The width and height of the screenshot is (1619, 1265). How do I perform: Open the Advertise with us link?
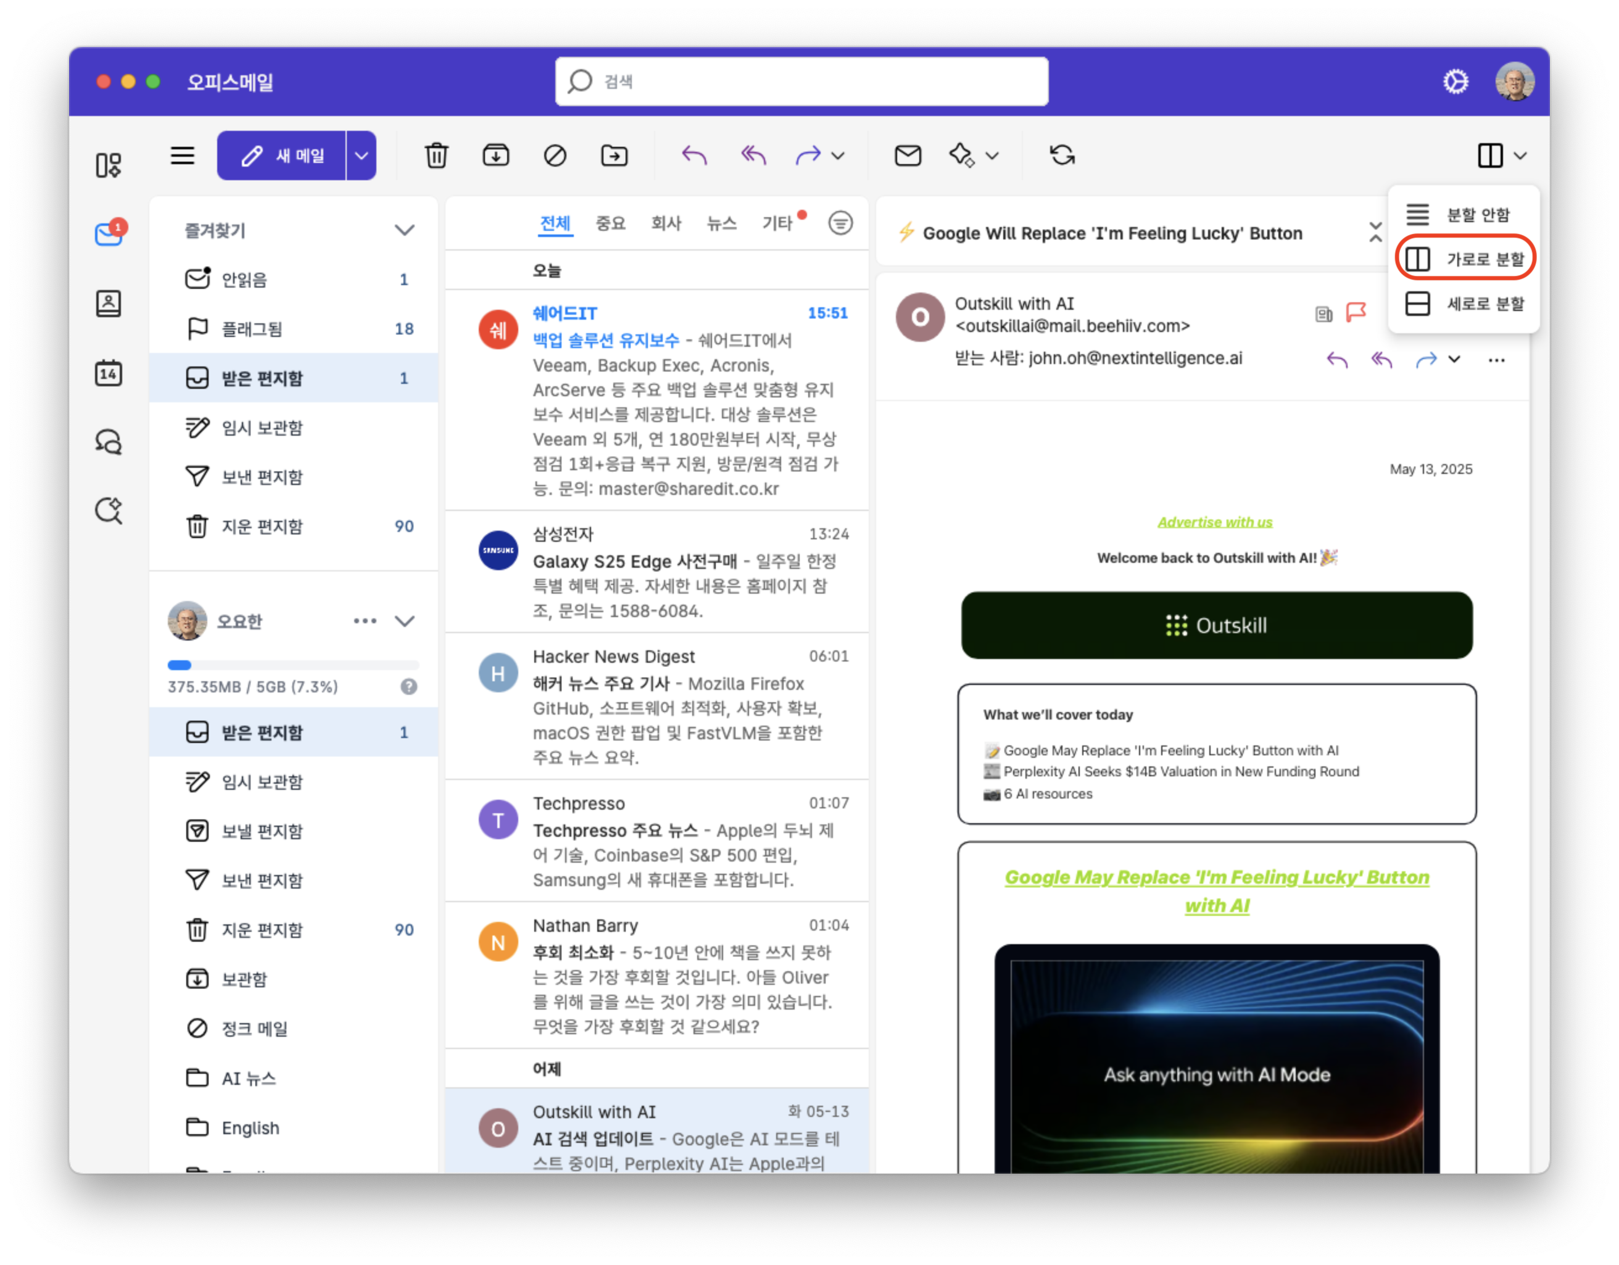click(x=1215, y=522)
